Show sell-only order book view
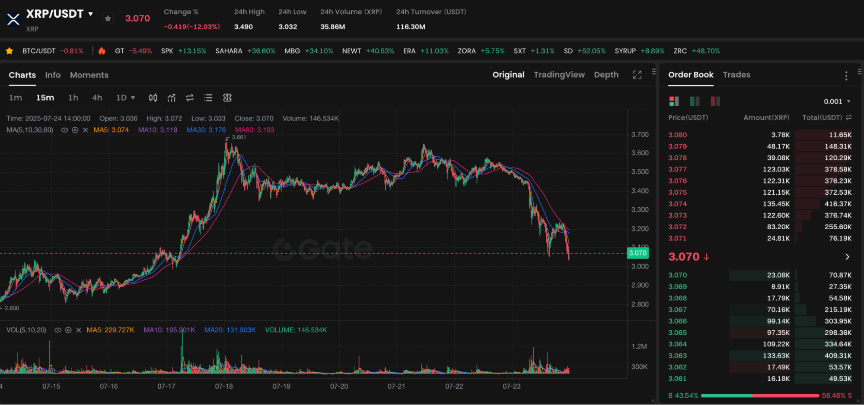864x405 pixels. point(716,101)
